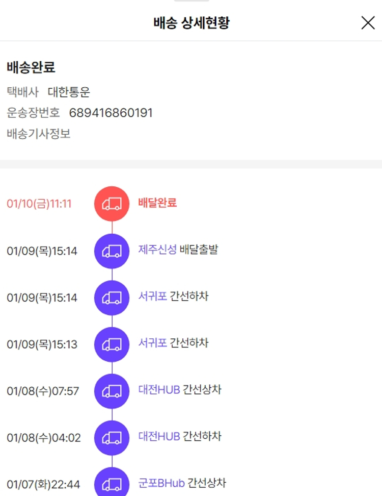This screenshot has width=382, height=496.
Task: Click the 배달완료 status text
Action: pyautogui.click(x=157, y=203)
